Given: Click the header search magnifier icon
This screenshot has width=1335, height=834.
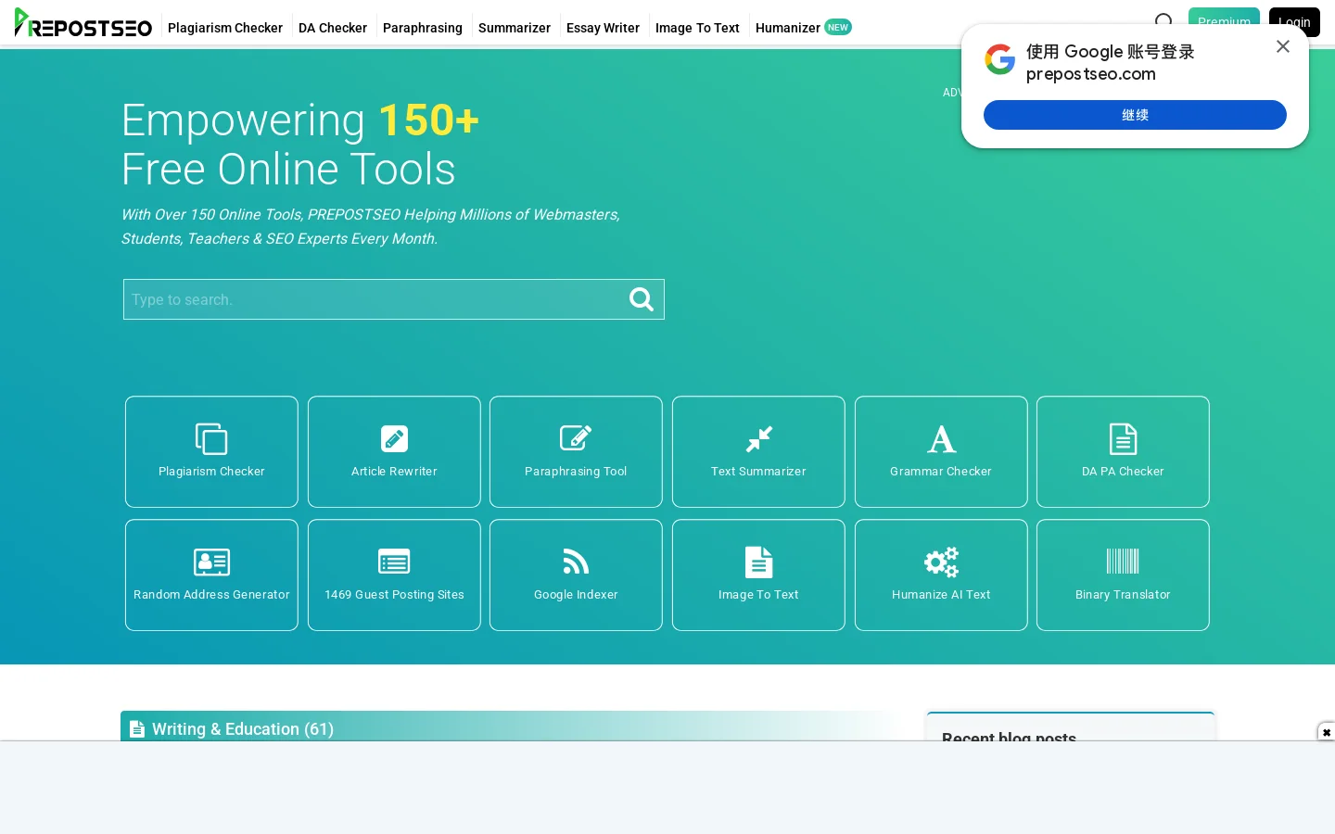Looking at the screenshot, I should 1164,21.
